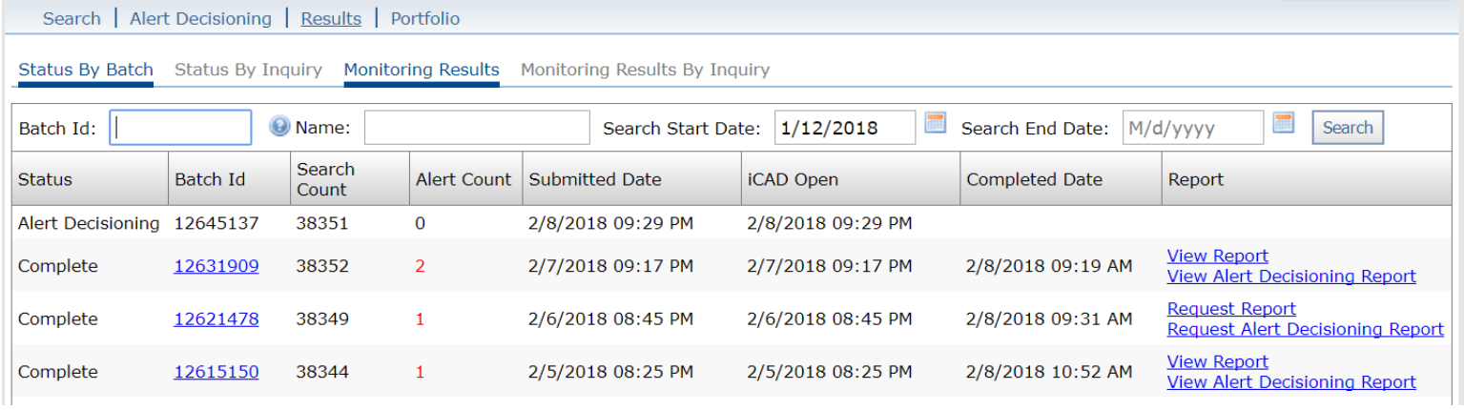Click search count 38344 cell
The image size is (1464, 410).
[322, 372]
